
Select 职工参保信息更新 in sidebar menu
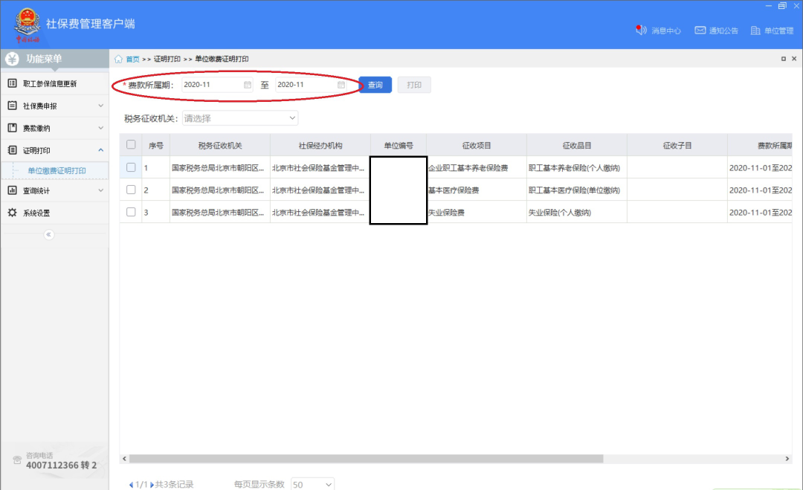click(50, 83)
